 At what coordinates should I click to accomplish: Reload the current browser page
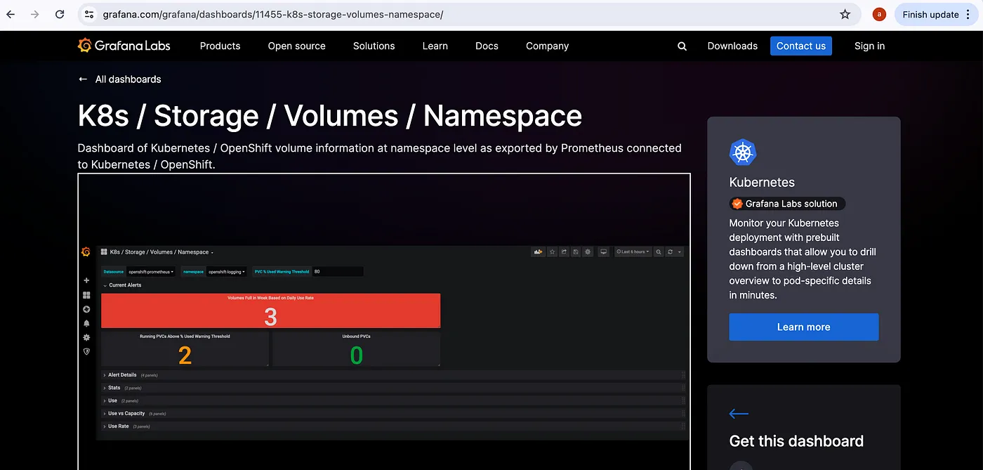point(60,14)
